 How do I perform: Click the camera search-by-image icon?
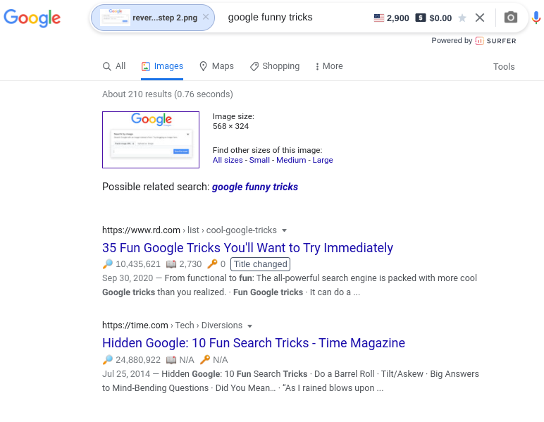click(x=510, y=18)
